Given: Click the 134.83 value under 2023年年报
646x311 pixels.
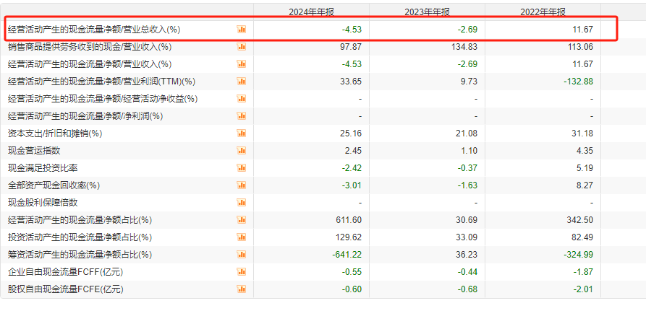Looking at the screenshot, I should 464,47.
